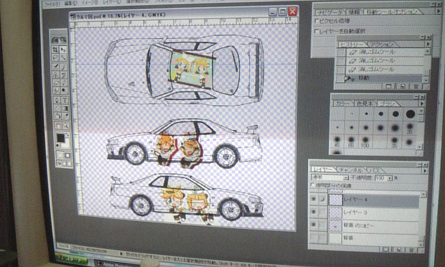445x267 pixels.
Task: Select the Hand tool
Action: pos(58,125)
